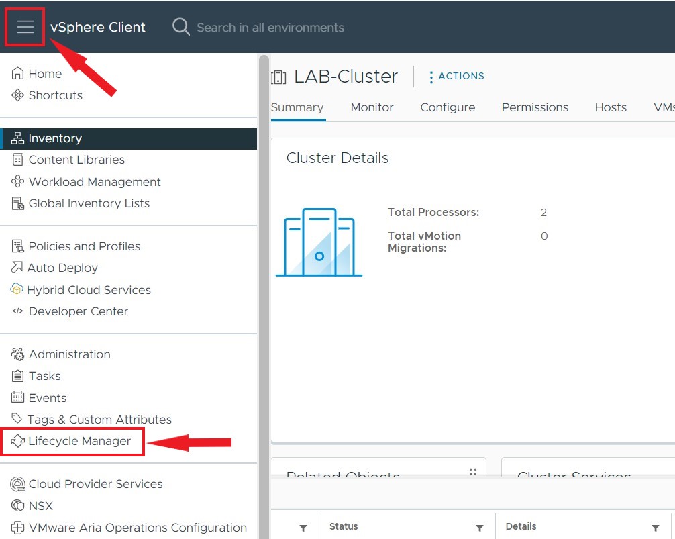Click the cluster icon beside LAB-Cluster
Image resolution: width=675 pixels, height=539 pixels.
278,77
